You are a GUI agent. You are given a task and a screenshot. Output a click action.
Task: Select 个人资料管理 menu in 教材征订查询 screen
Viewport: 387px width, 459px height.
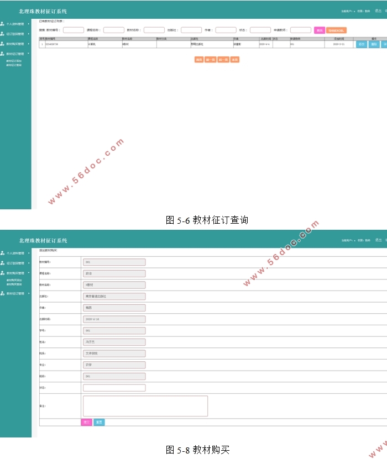click(15, 24)
